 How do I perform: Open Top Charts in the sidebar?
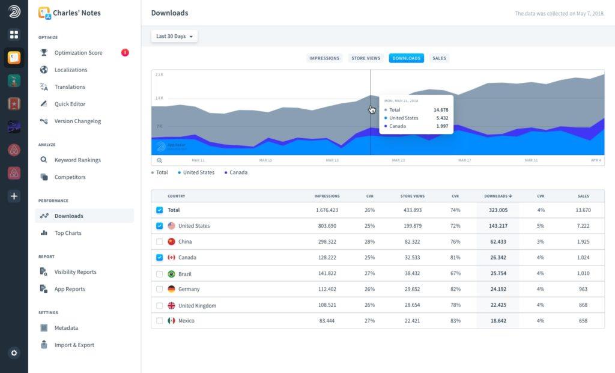point(68,233)
